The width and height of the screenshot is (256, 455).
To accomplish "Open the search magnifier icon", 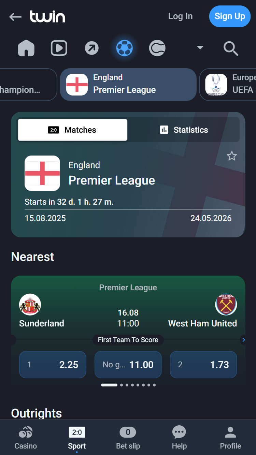I will point(231,48).
